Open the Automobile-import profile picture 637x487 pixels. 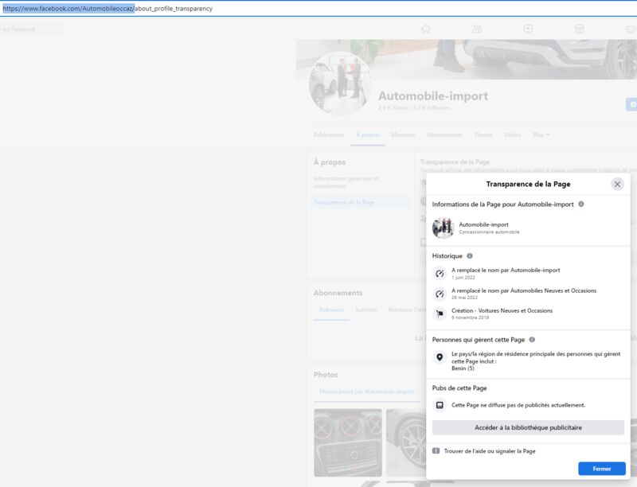coord(341,84)
